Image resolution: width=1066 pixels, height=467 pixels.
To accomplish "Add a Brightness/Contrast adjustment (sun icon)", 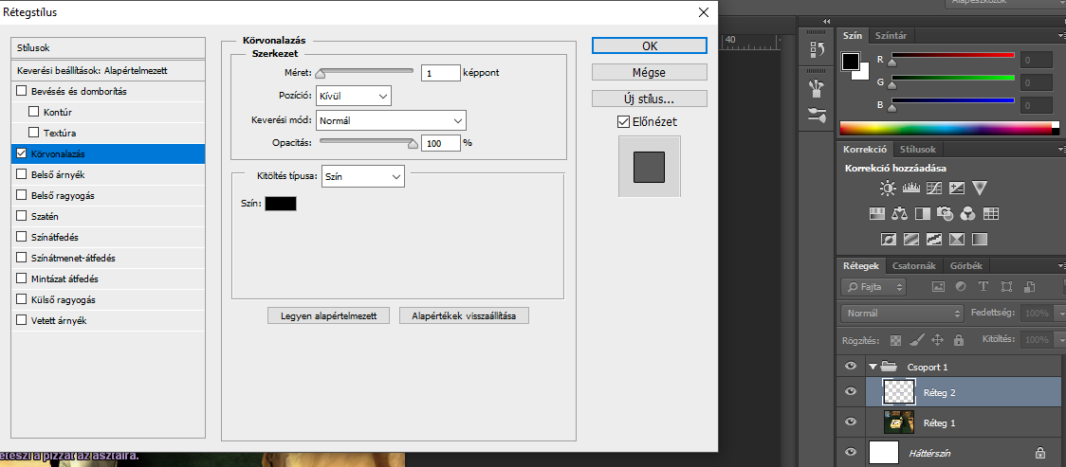I will point(887,189).
